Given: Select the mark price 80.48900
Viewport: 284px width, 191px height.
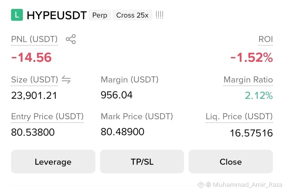Looking at the screenshot, I should pyautogui.click(x=123, y=132).
